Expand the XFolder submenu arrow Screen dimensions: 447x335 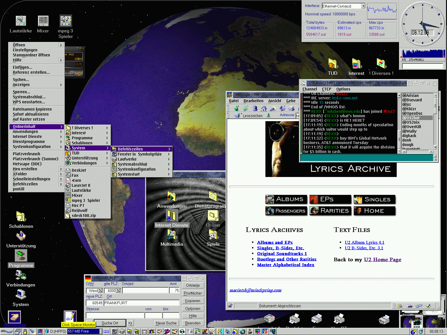coord(61,174)
